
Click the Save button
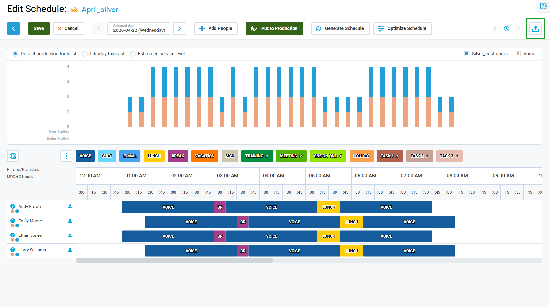click(x=39, y=29)
